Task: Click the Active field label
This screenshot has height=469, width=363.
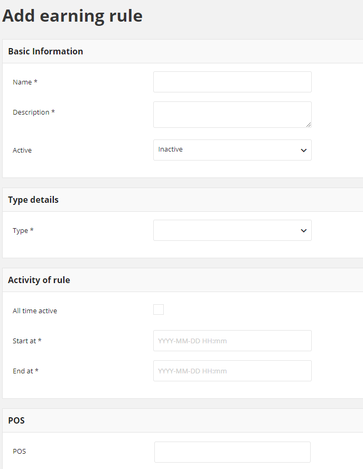Action: [x=22, y=150]
